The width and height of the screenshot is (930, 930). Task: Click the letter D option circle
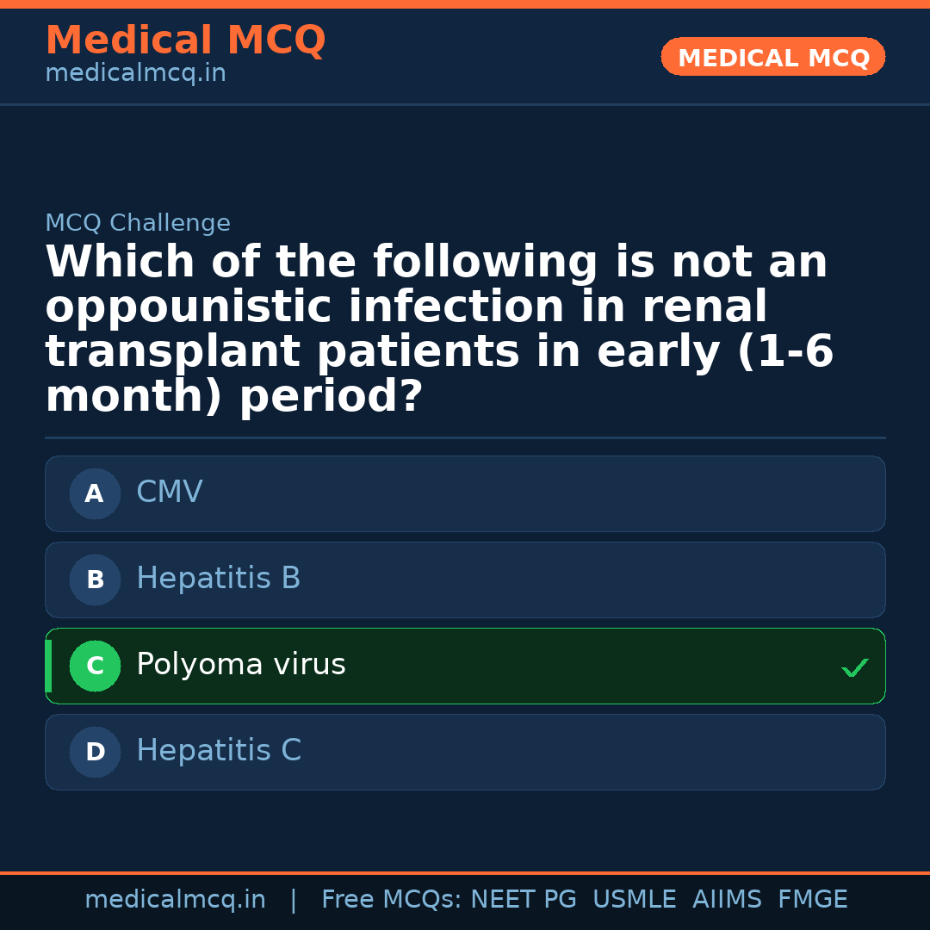pos(95,753)
